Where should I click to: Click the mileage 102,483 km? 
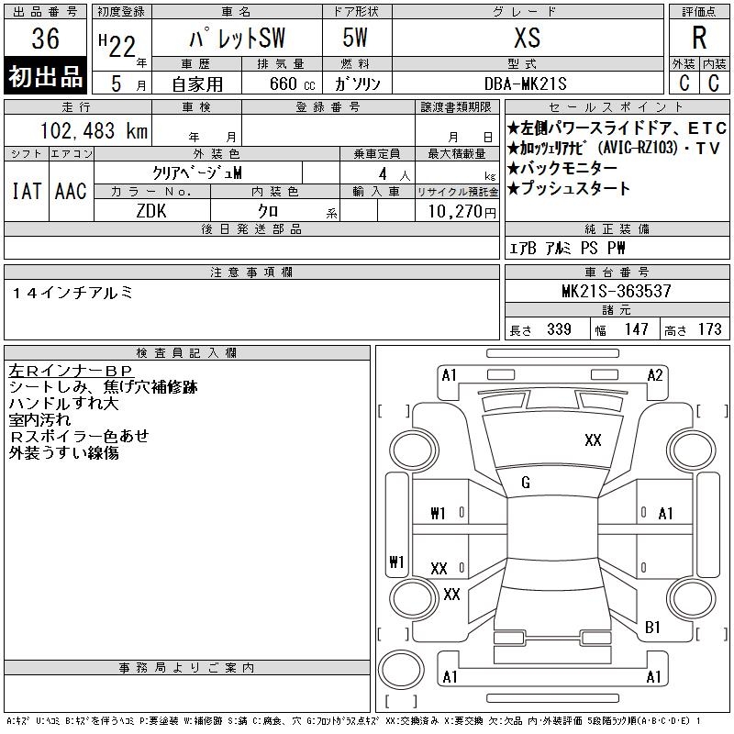point(94,130)
